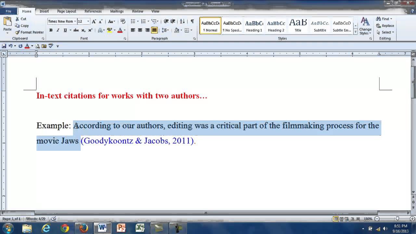Open the font name dropdown

click(x=75, y=21)
